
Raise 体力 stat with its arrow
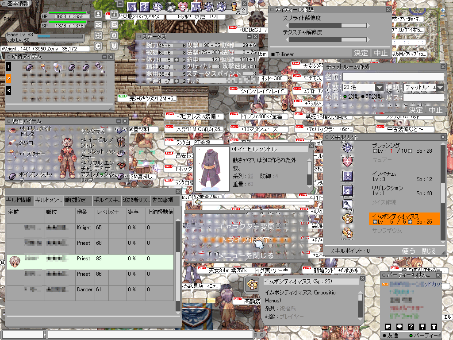pos(176,60)
